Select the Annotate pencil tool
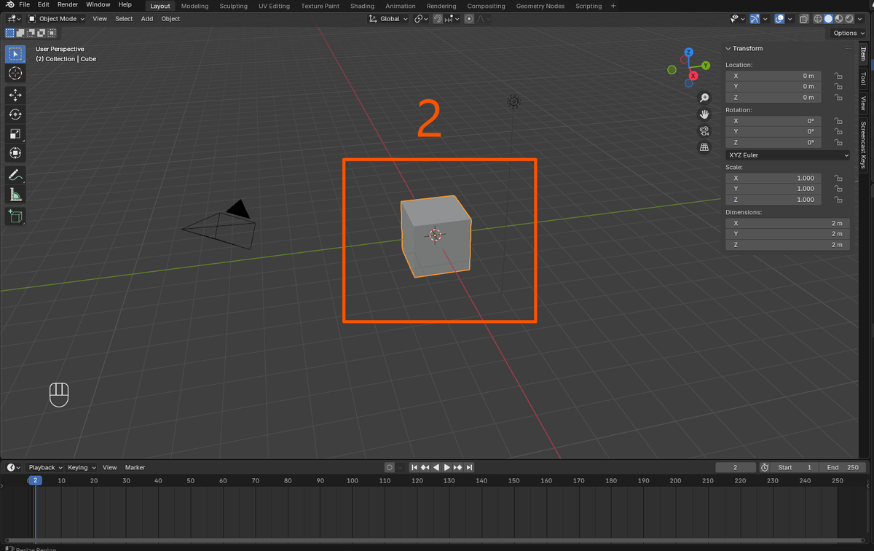874x551 pixels. pos(15,175)
